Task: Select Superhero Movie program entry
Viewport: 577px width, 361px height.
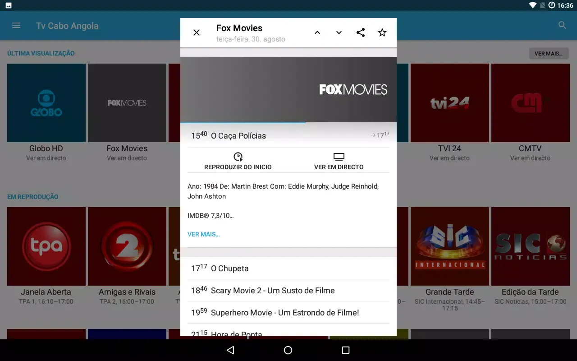Action: point(288,312)
